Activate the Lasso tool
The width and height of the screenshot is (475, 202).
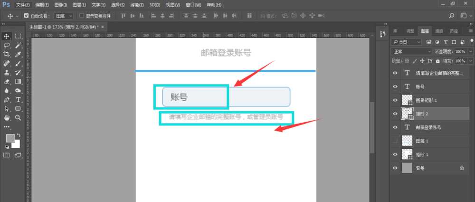pos(7,46)
